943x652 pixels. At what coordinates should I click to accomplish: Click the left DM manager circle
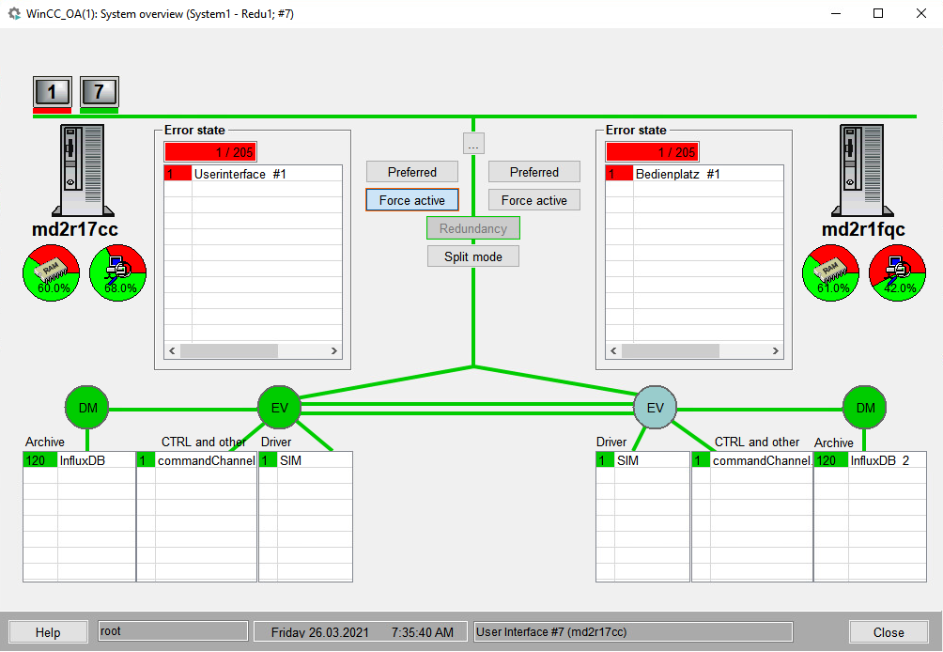click(x=87, y=408)
